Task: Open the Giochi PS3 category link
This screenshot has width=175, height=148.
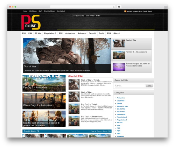Action: 121,112
